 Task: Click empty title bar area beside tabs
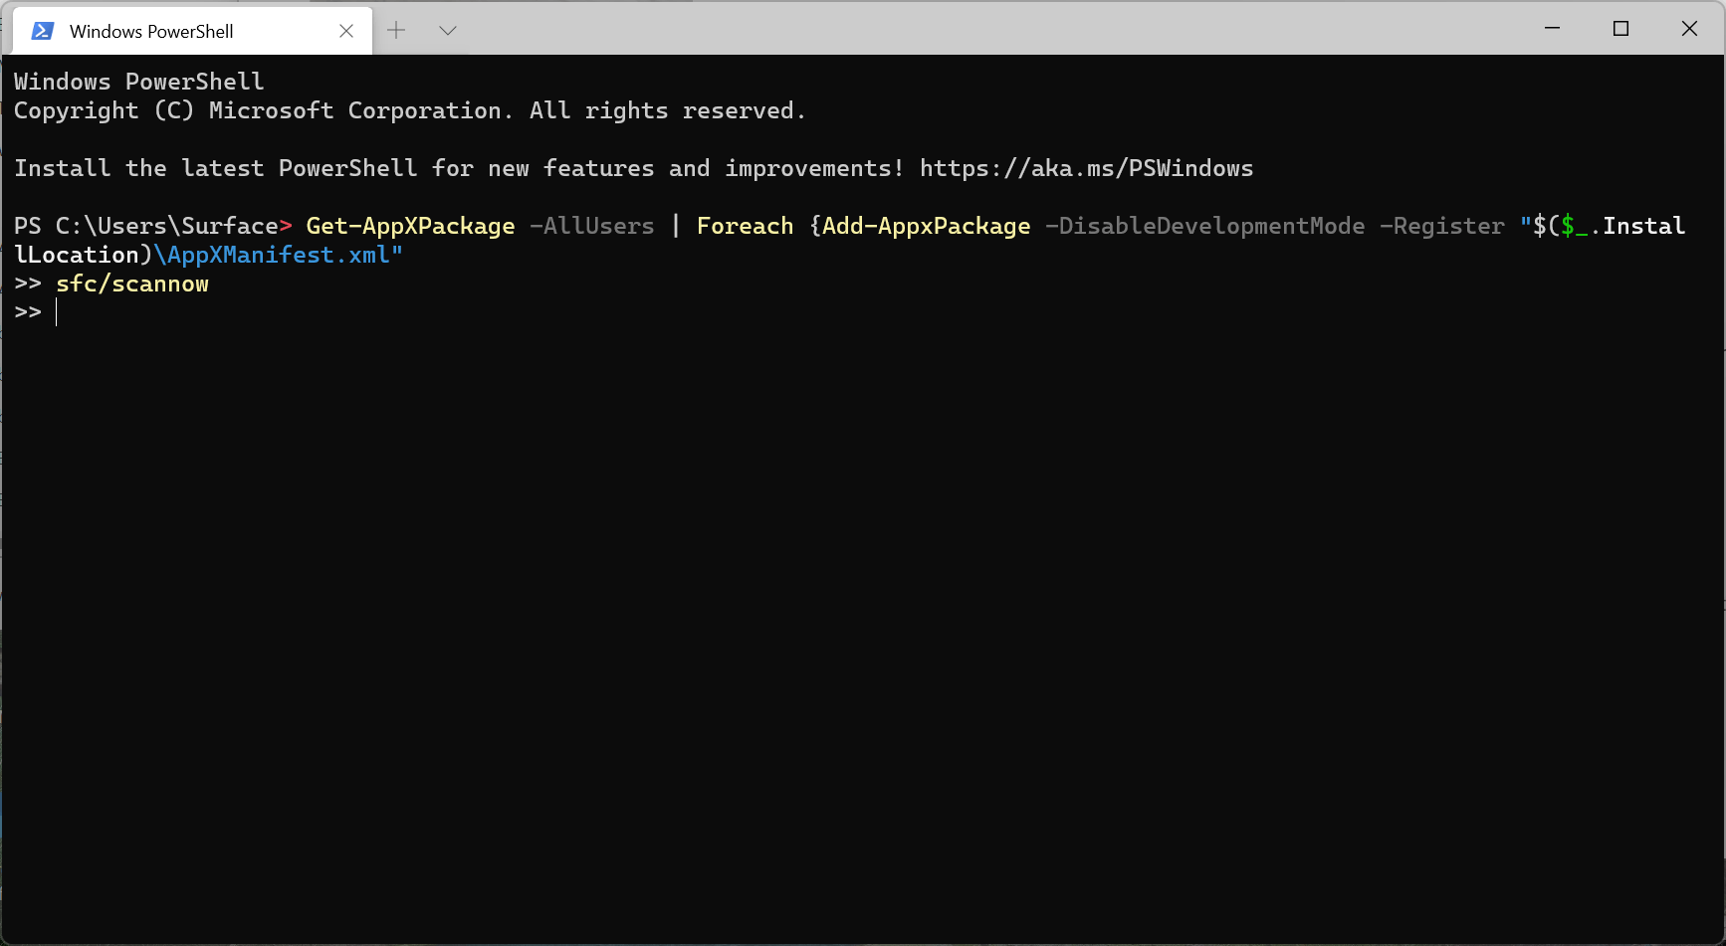[985, 29]
